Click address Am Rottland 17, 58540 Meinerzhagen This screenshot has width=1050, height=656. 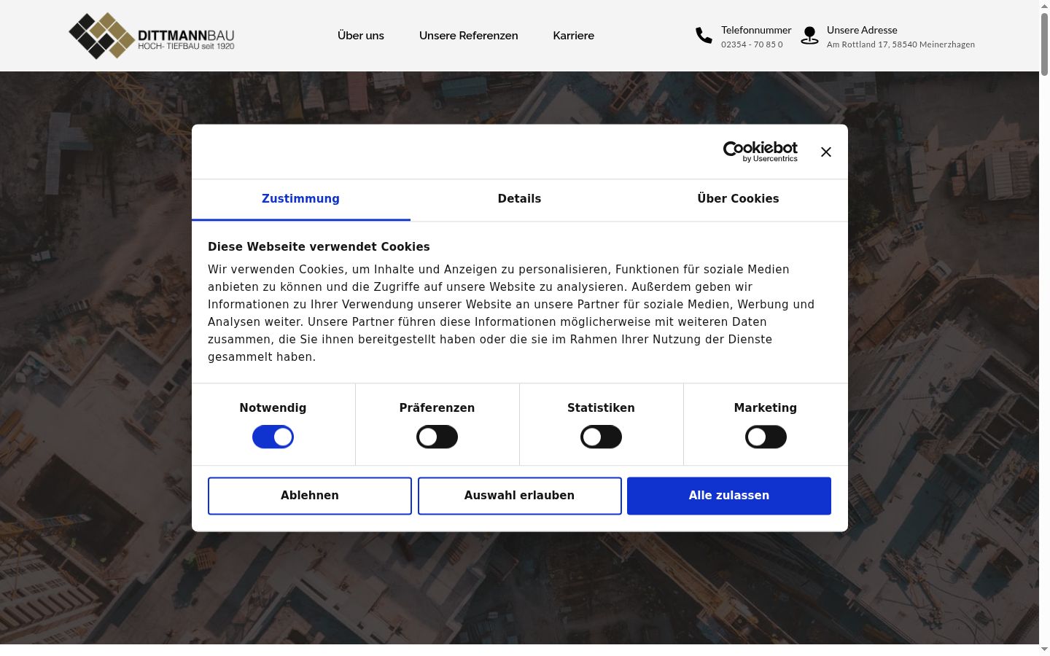click(901, 44)
